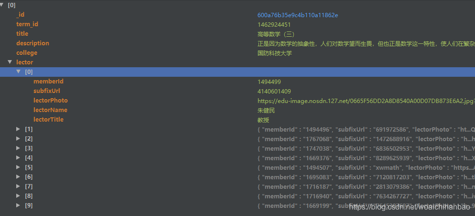Select the description field key
This screenshot has height=216, width=475.
click(x=33, y=43)
